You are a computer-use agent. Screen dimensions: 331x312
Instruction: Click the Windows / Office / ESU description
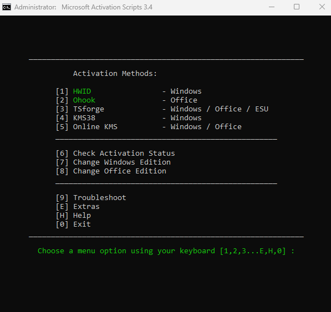tap(220, 109)
